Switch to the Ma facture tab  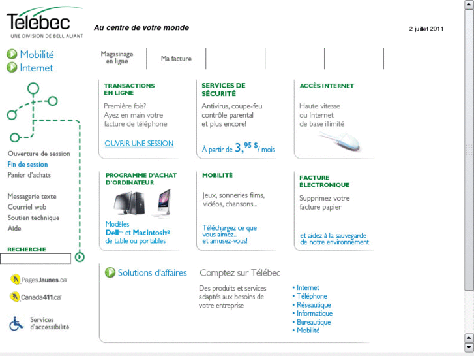pyautogui.click(x=176, y=59)
